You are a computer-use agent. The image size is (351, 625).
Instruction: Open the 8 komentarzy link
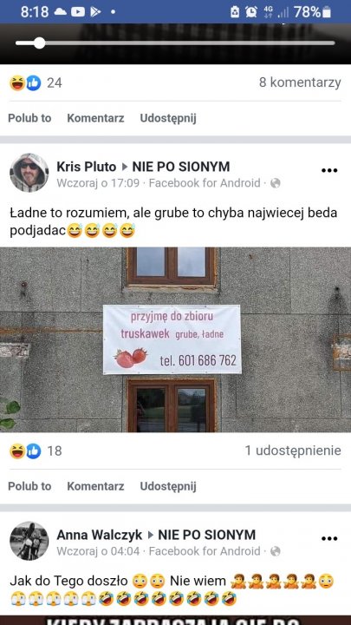coord(300,82)
